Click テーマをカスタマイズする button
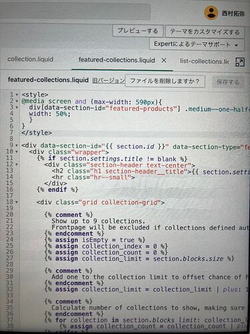This screenshot has width=250, height=334. [205, 32]
